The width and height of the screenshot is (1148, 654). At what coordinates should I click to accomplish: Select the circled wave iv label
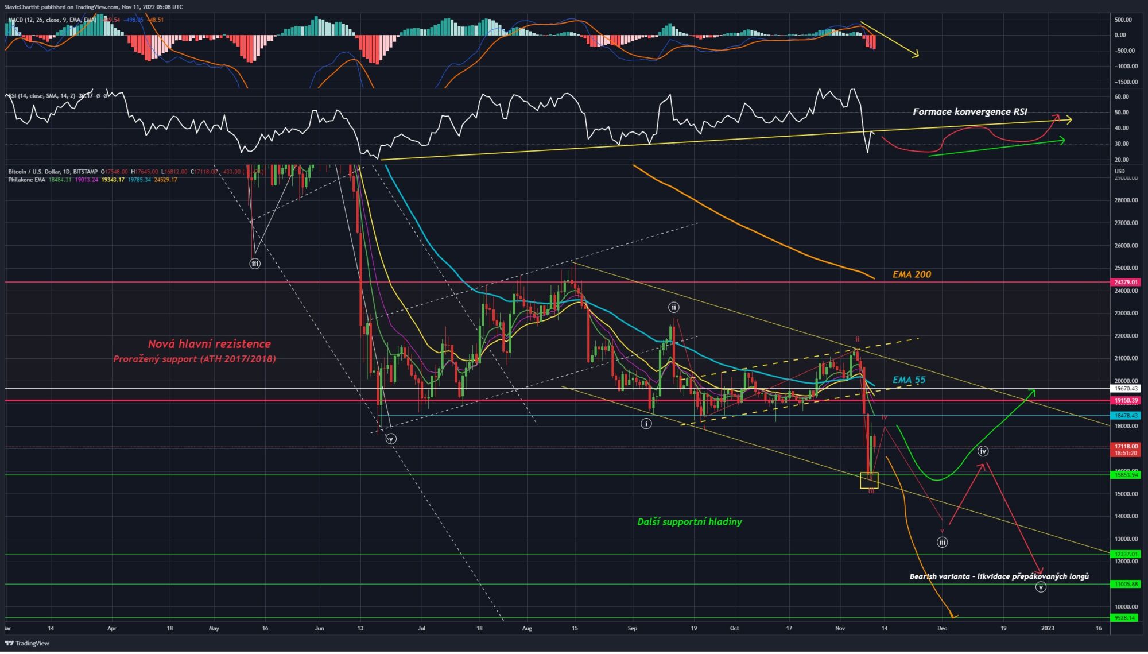(x=983, y=451)
